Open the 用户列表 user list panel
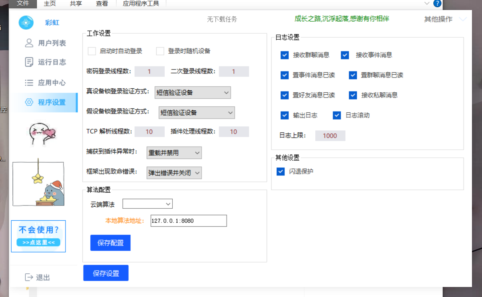This screenshot has width=482, height=297. click(x=44, y=43)
